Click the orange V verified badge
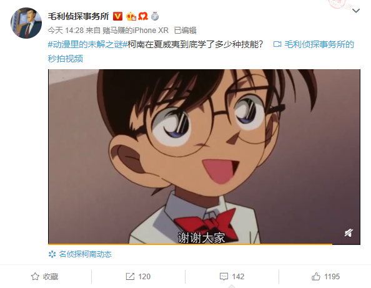This screenshot has width=371, height=288. click(x=117, y=16)
